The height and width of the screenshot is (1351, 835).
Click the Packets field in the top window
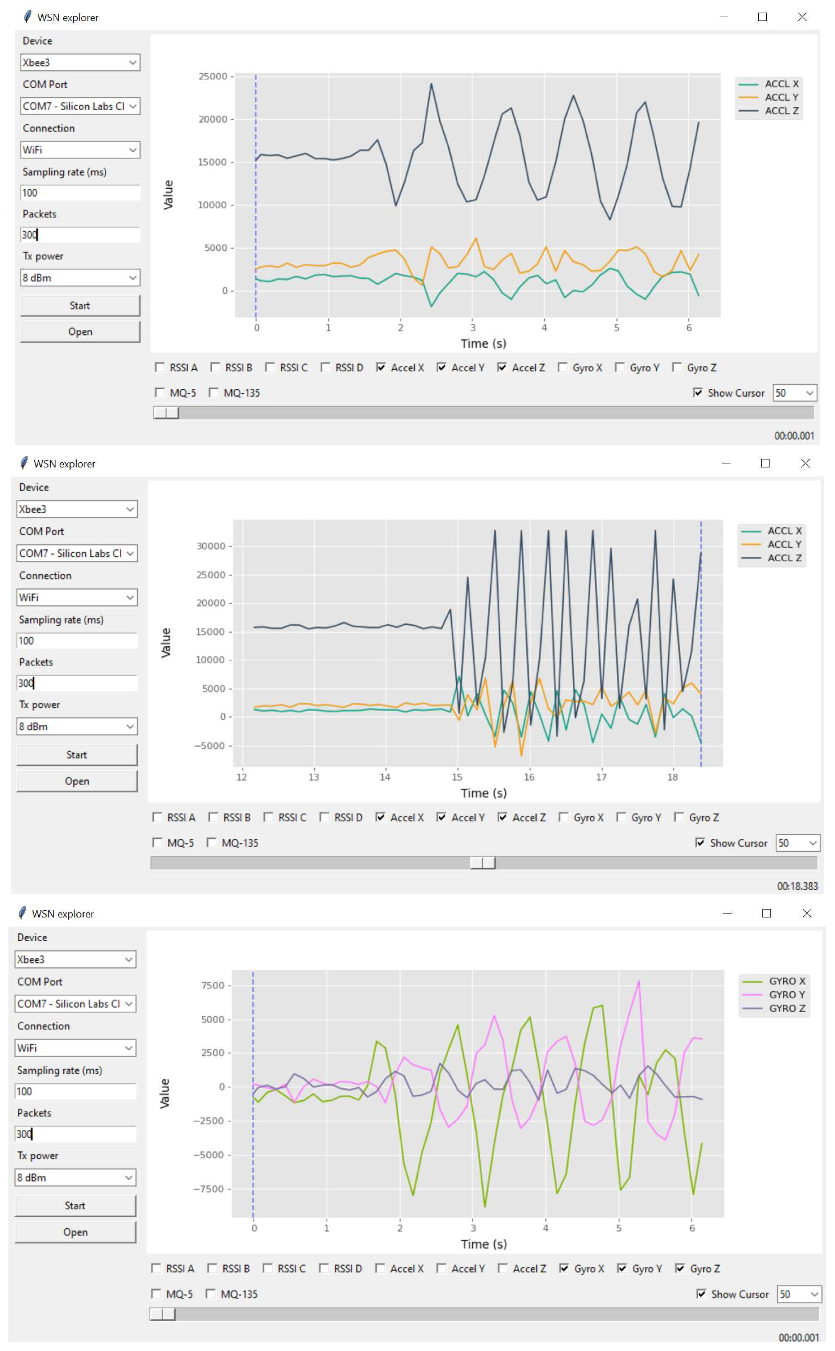point(80,235)
